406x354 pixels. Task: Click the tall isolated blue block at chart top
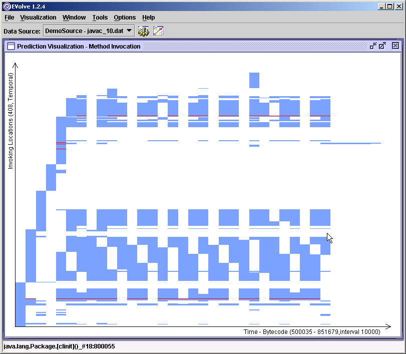click(254, 80)
